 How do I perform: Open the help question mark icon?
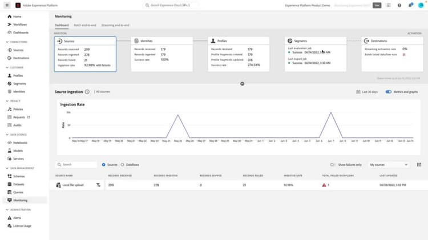[399, 5]
